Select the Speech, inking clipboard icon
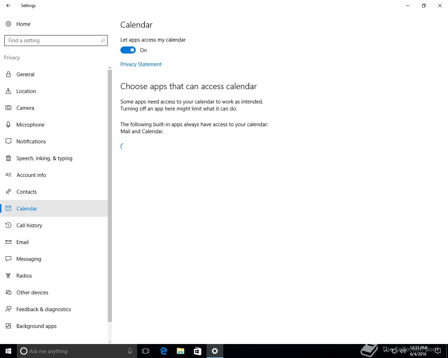The width and height of the screenshot is (448, 358). coord(8,158)
